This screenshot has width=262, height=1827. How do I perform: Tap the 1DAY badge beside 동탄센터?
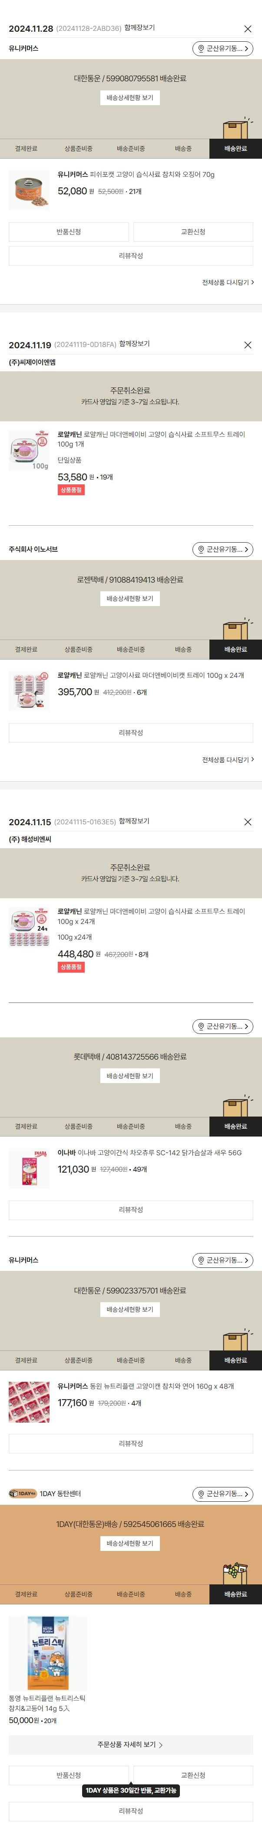click(x=23, y=1494)
